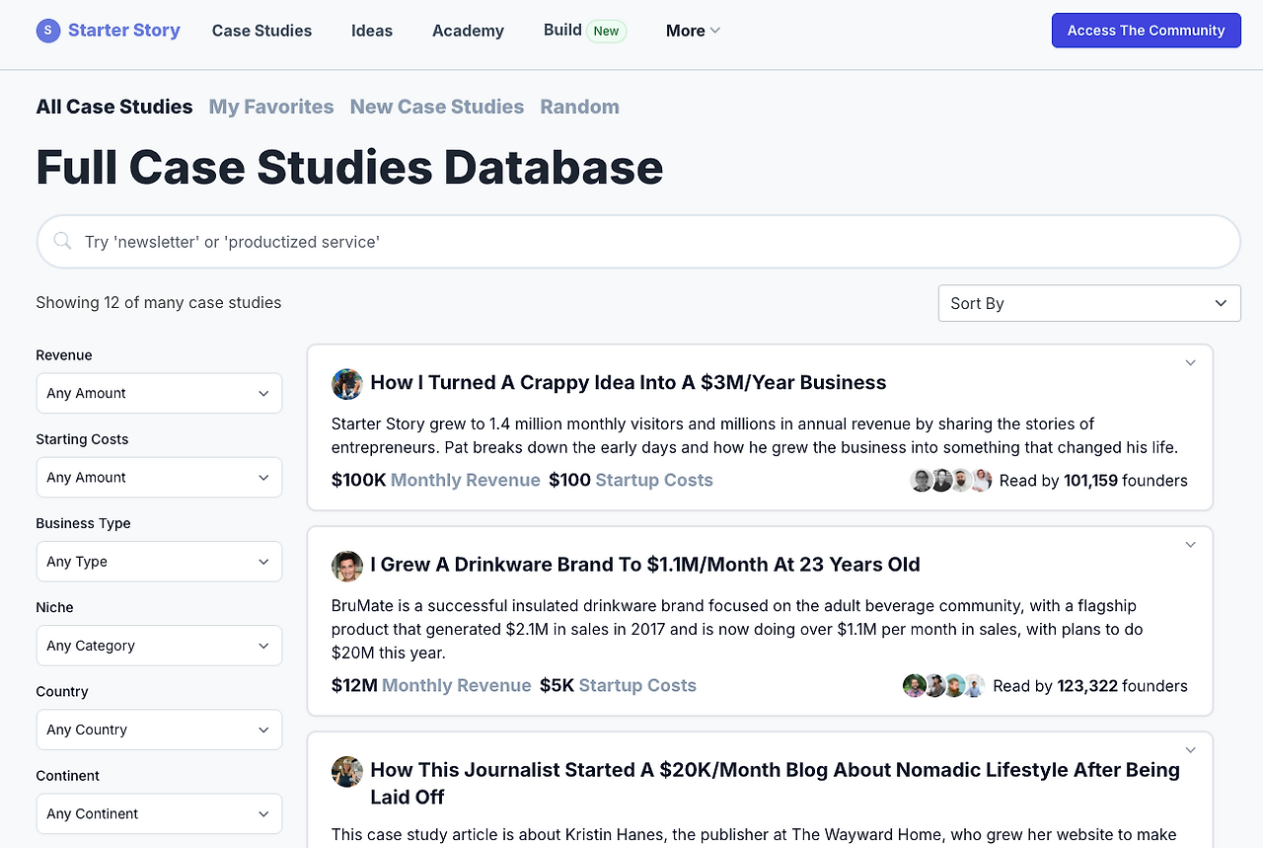The image size is (1263, 848).
Task: Click the '$100K Monthly Revenue' value
Action: (x=436, y=481)
